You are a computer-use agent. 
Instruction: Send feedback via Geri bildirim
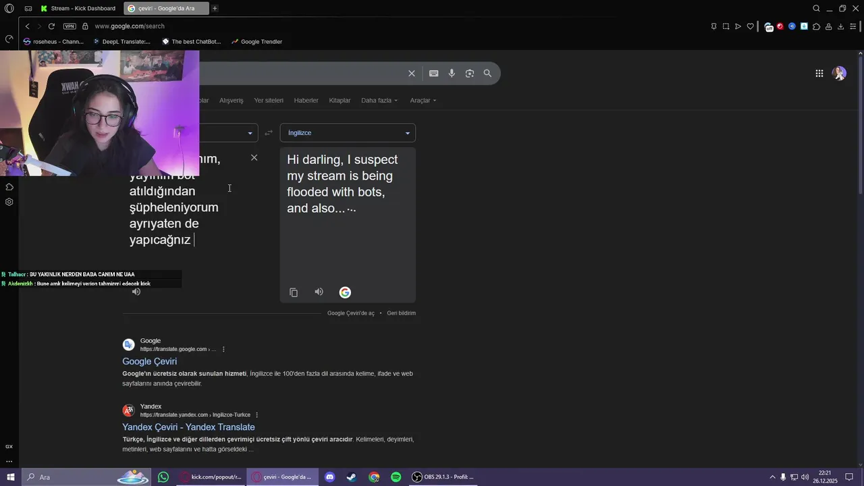click(x=401, y=313)
